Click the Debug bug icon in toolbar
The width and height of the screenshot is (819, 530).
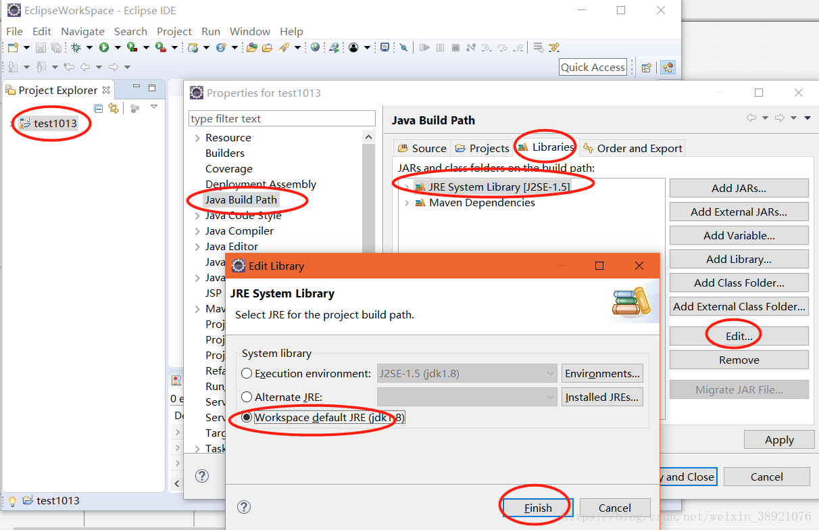[76, 47]
